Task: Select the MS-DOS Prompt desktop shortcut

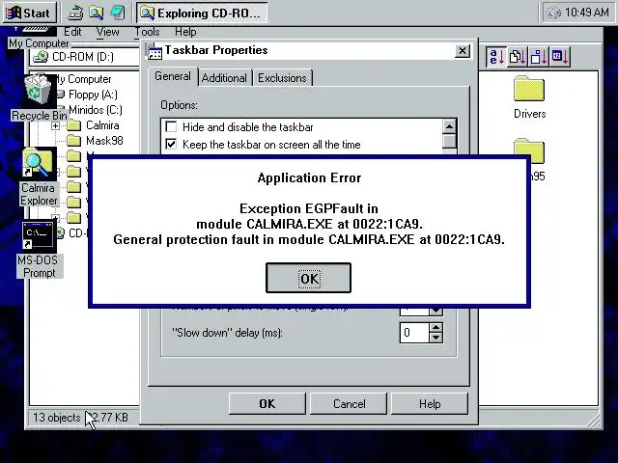Action: pyautogui.click(x=39, y=249)
